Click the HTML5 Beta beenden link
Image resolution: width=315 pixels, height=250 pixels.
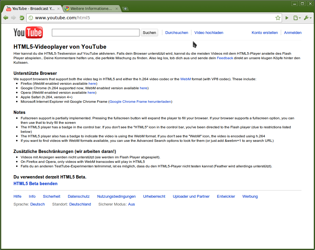pyautogui.click(x=35, y=183)
